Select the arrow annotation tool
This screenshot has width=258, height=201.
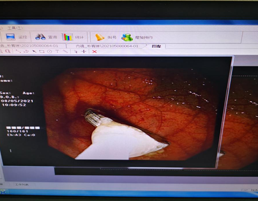click(34, 52)
